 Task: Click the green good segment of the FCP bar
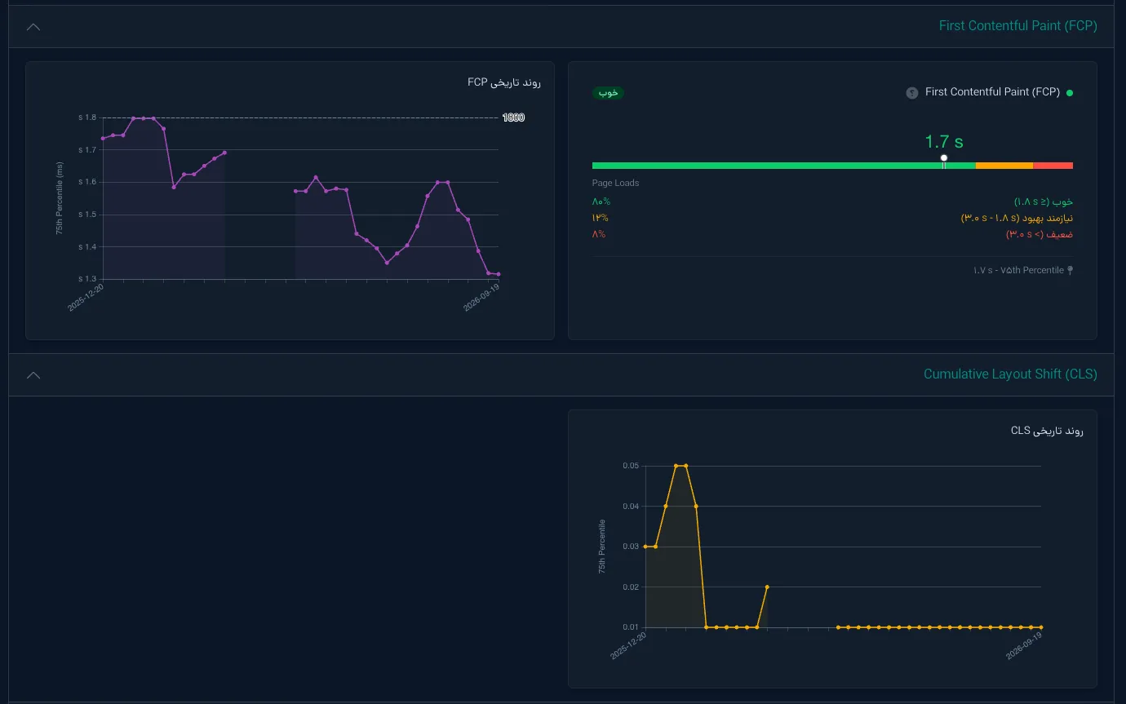click(x=784, y=166)
